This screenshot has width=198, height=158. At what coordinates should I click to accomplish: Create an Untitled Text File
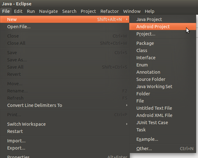(163, 108)
